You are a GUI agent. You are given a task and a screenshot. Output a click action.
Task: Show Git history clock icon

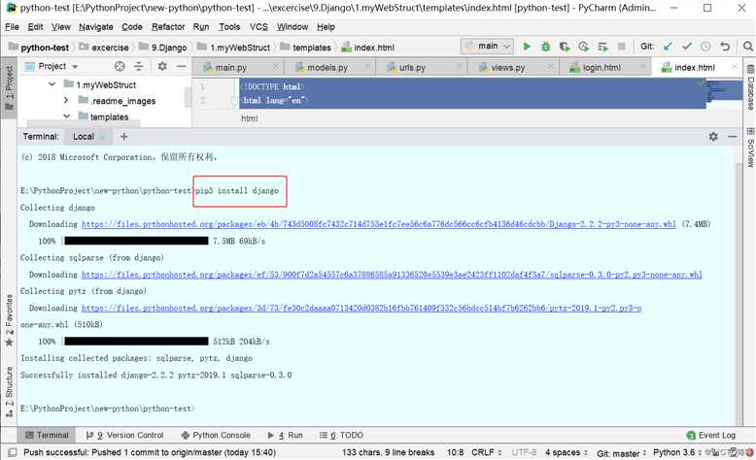[705, 47]
